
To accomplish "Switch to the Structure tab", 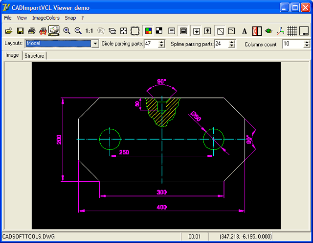I will (x=34, y=56).
